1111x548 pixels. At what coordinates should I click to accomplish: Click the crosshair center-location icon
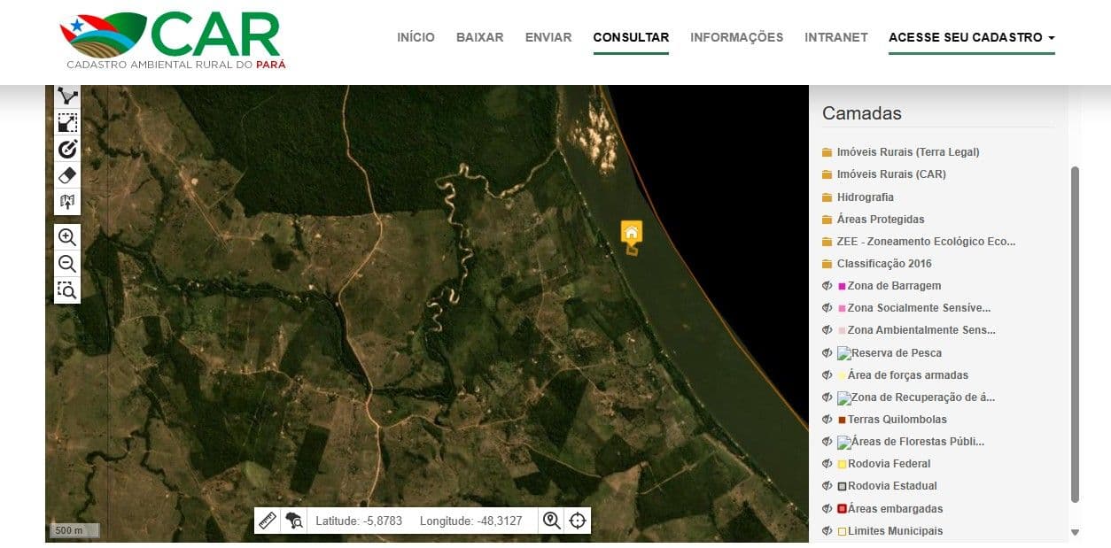click(578, 520)
